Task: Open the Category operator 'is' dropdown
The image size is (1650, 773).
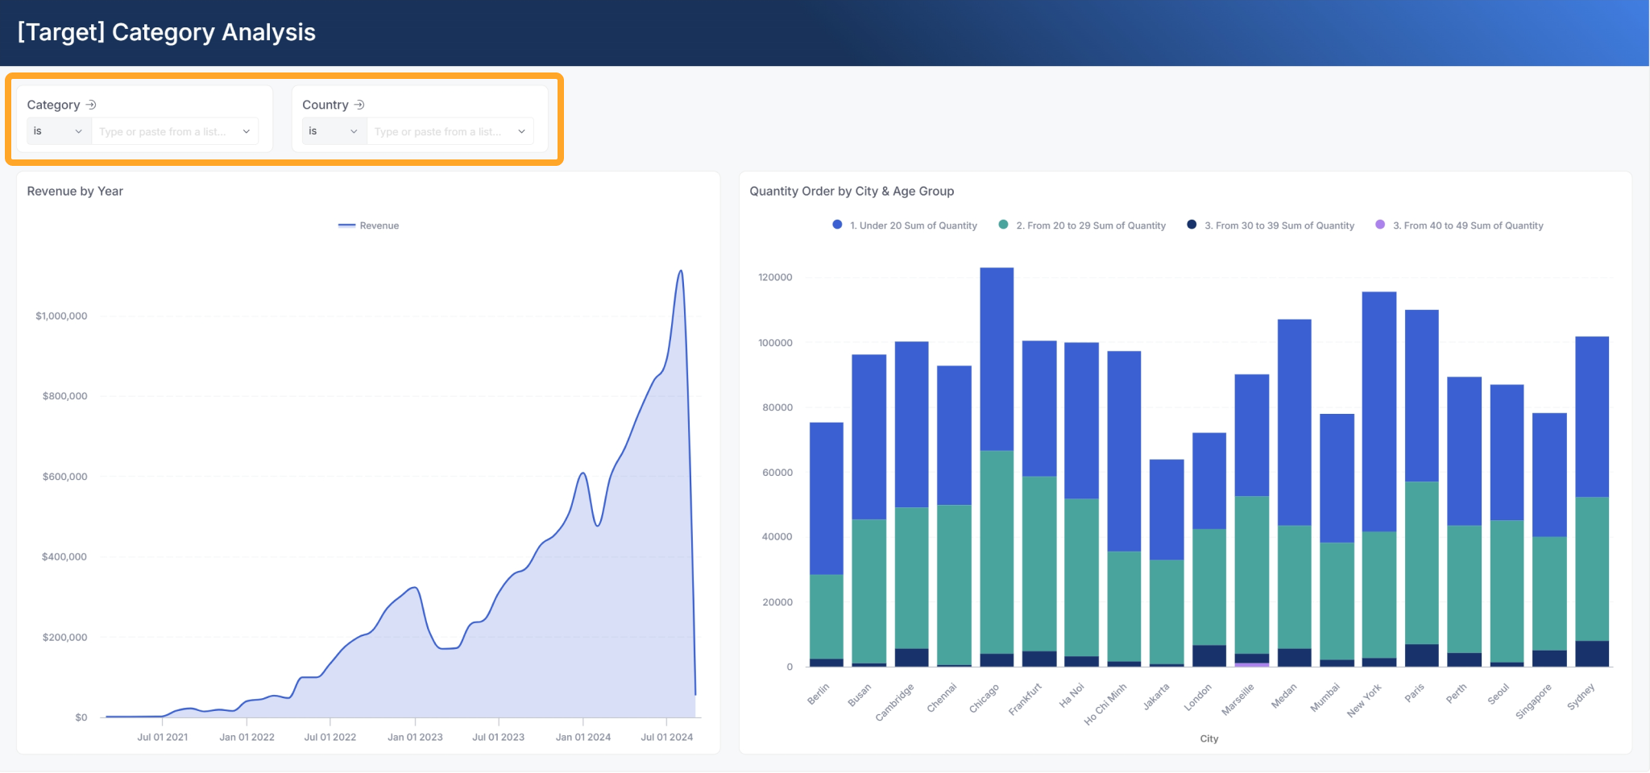Action: (59, 131)
